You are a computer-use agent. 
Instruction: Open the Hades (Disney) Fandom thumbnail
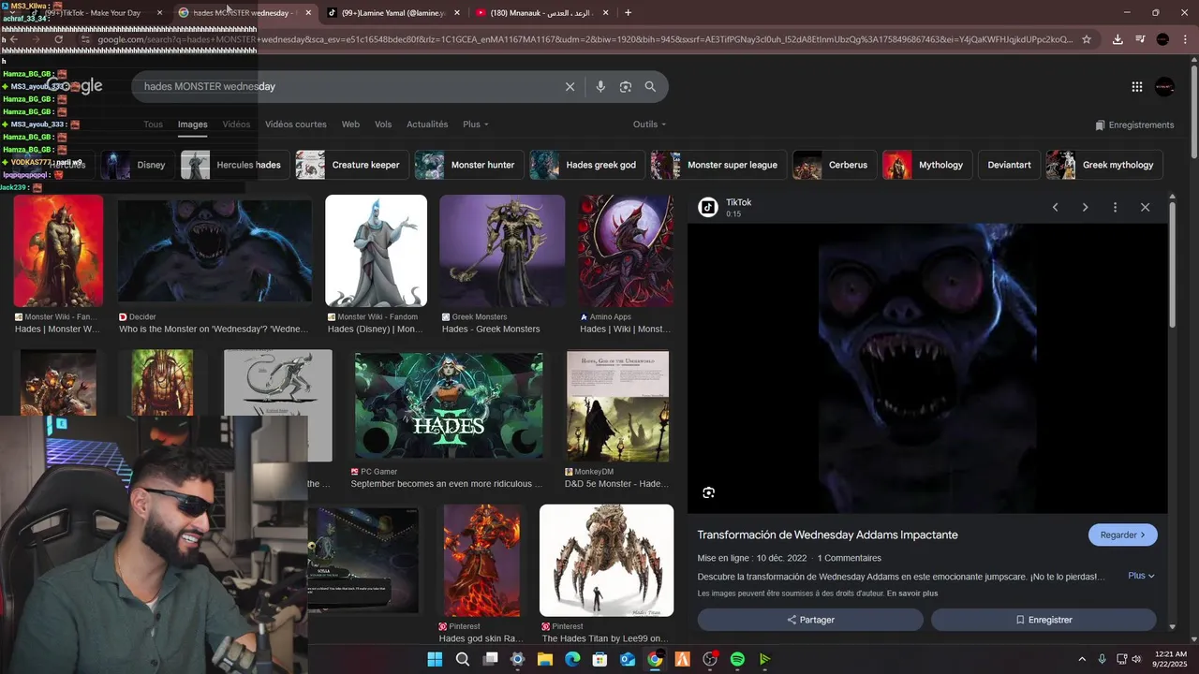pos(376,251)
